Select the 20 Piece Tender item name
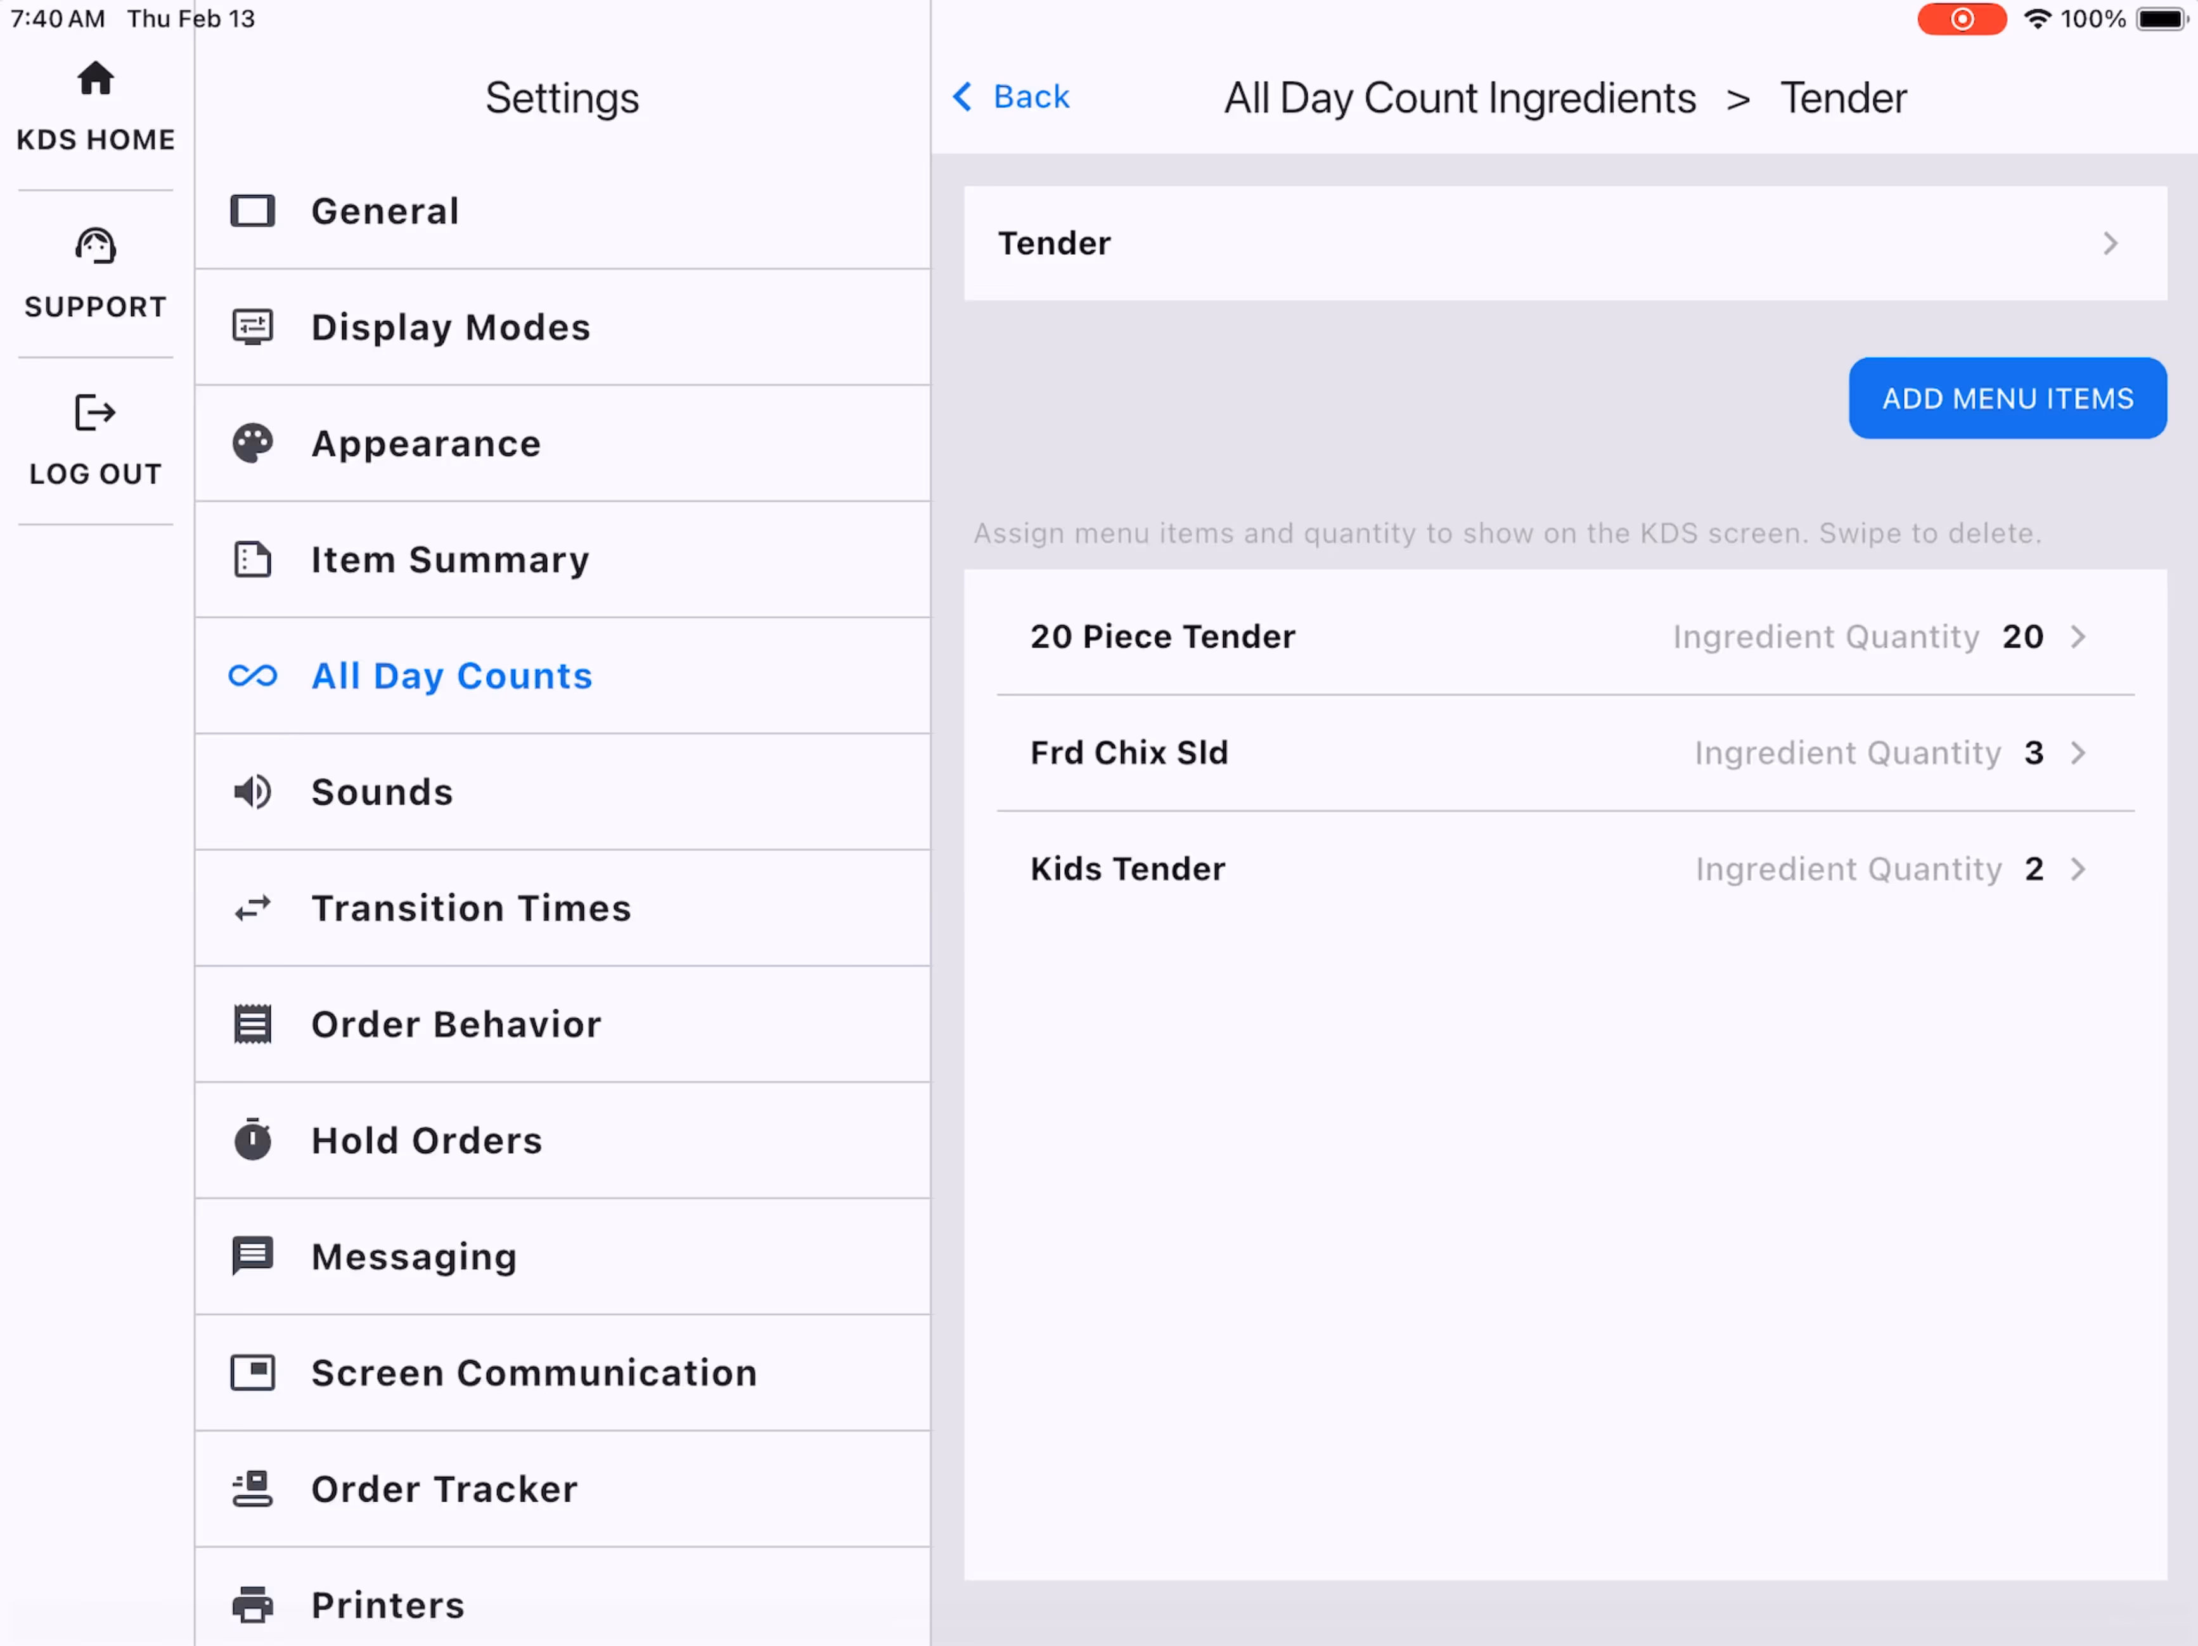The image size is (2198, 1646). 1162,637
